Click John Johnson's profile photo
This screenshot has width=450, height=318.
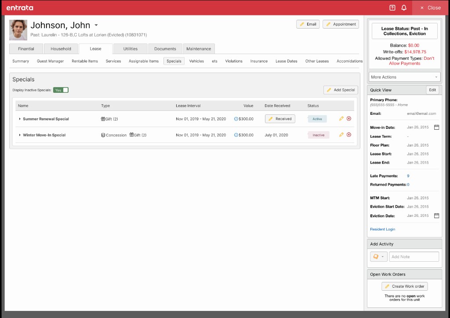[x=18, y=30]
